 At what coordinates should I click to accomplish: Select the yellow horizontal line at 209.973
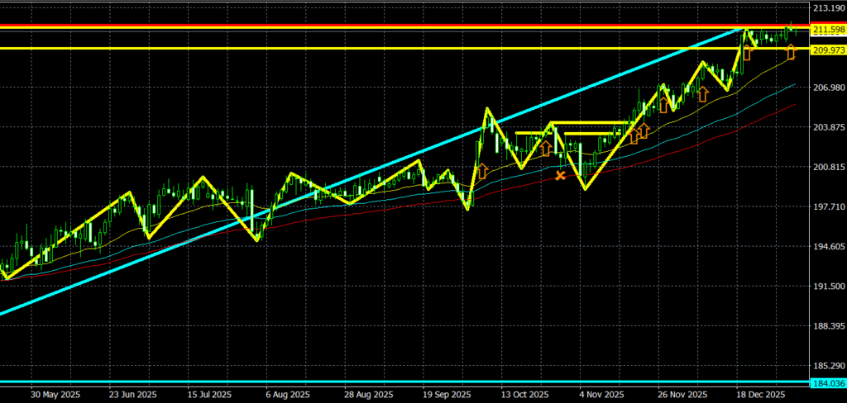pos(331,48)
